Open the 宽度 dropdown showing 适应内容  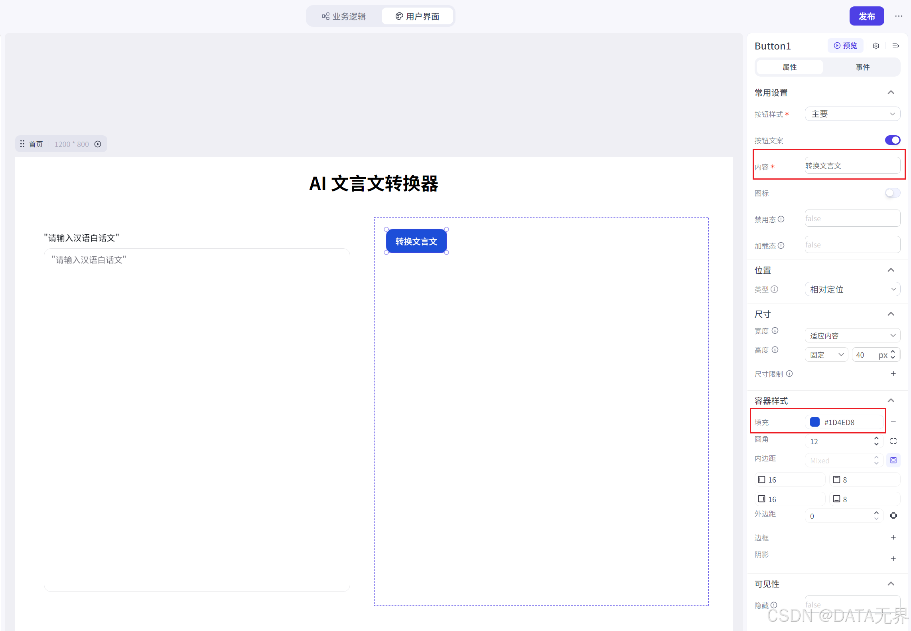pyautogui.click(x=852, y=336)
